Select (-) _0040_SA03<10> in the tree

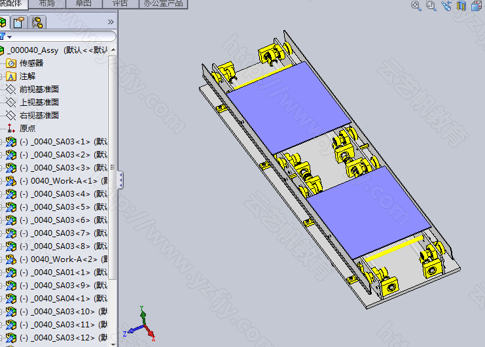(x=63, y=312)
